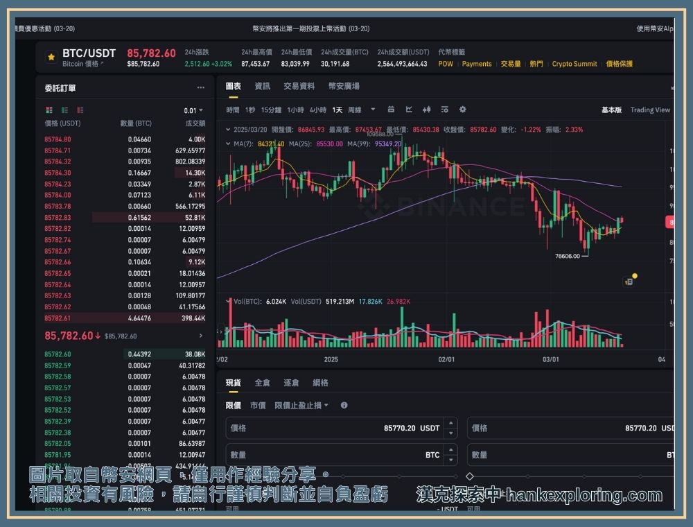Switch chart to 基本版 mode
Image resolution: width=693 pixels, height=527 pixels.
(612, 110)
